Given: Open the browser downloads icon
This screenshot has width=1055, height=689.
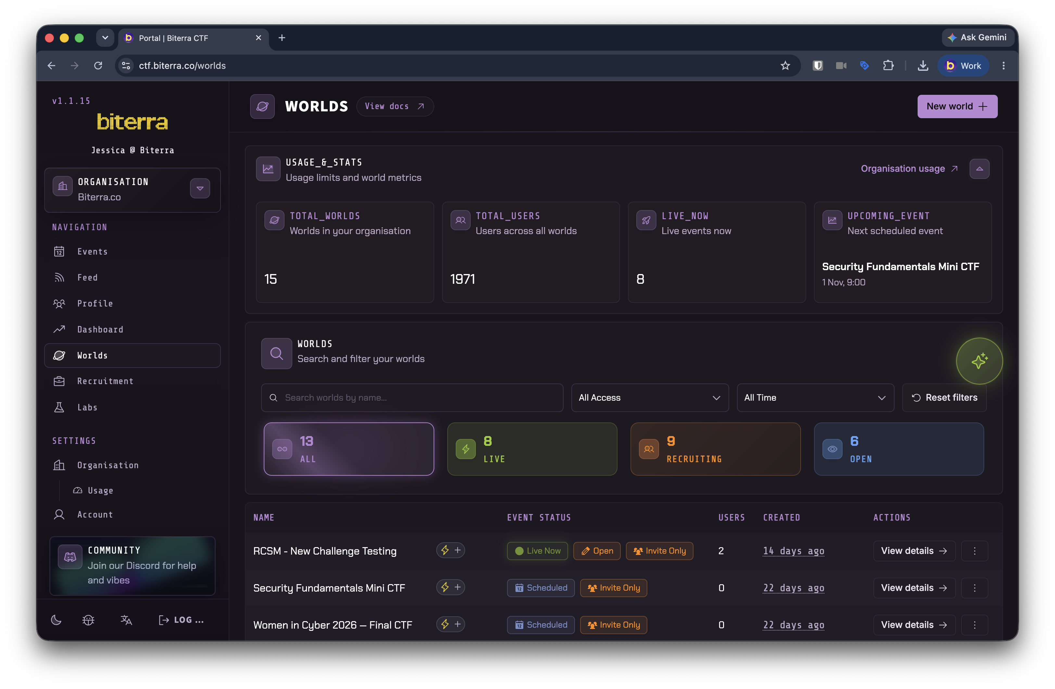Looking at the screenshot, I should (923, 66).
